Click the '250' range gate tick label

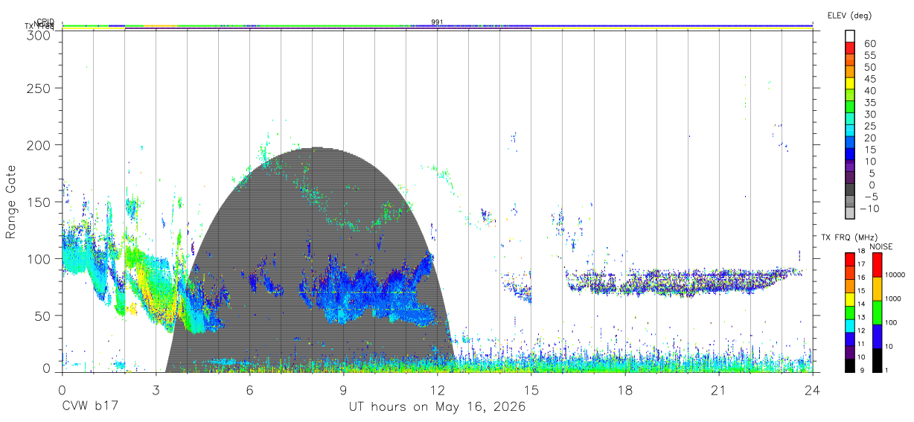(39, 88)
